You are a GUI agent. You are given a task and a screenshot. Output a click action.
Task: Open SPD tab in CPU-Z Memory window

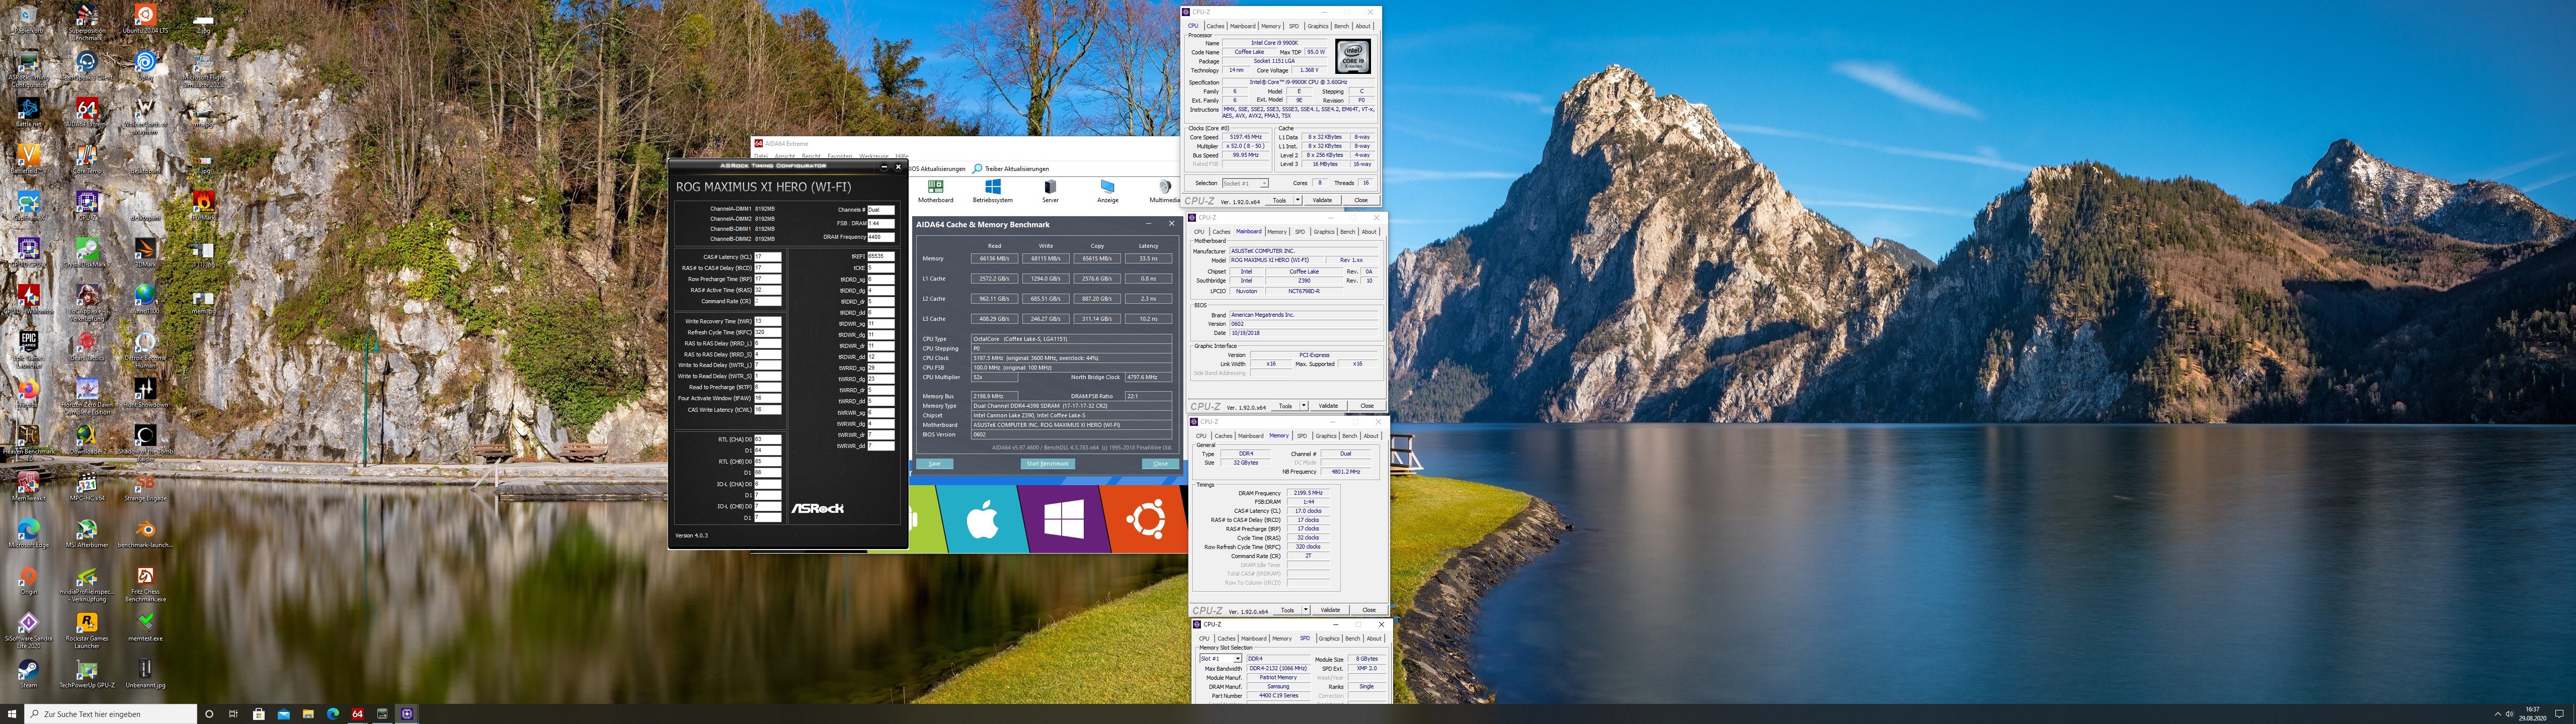click(1301, 436)
